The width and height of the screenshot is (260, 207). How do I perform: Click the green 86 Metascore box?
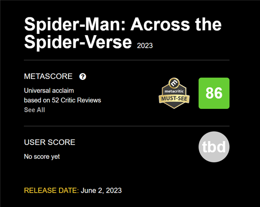tap(214, 93)
